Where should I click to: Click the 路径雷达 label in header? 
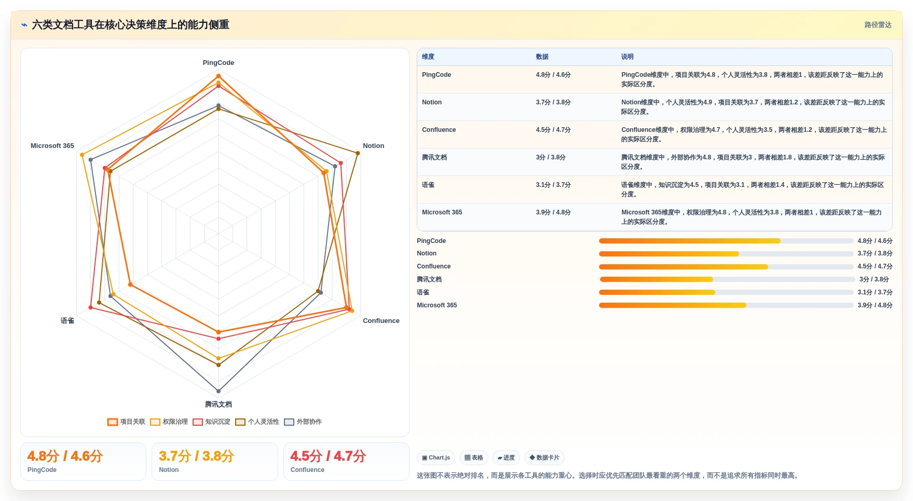(x=878, y=25)
